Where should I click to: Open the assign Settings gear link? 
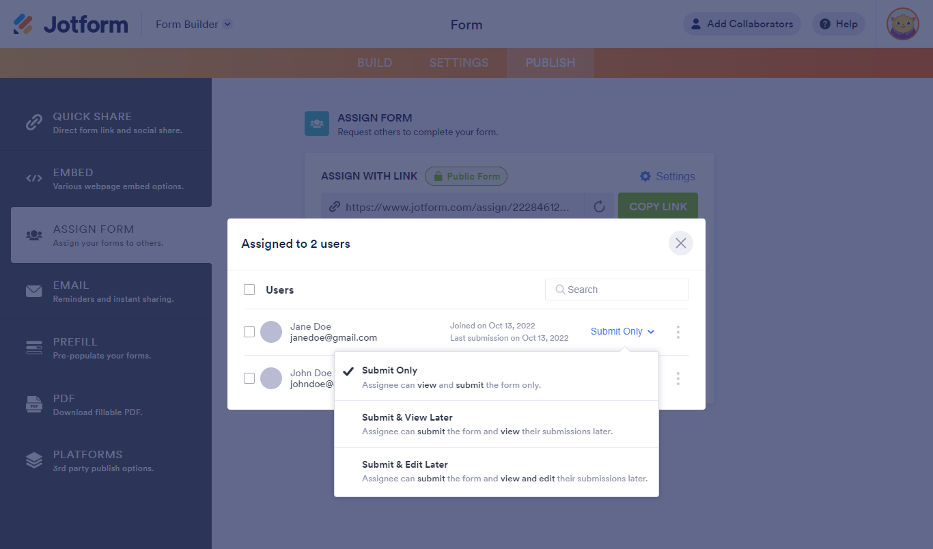tap(667, 176)
